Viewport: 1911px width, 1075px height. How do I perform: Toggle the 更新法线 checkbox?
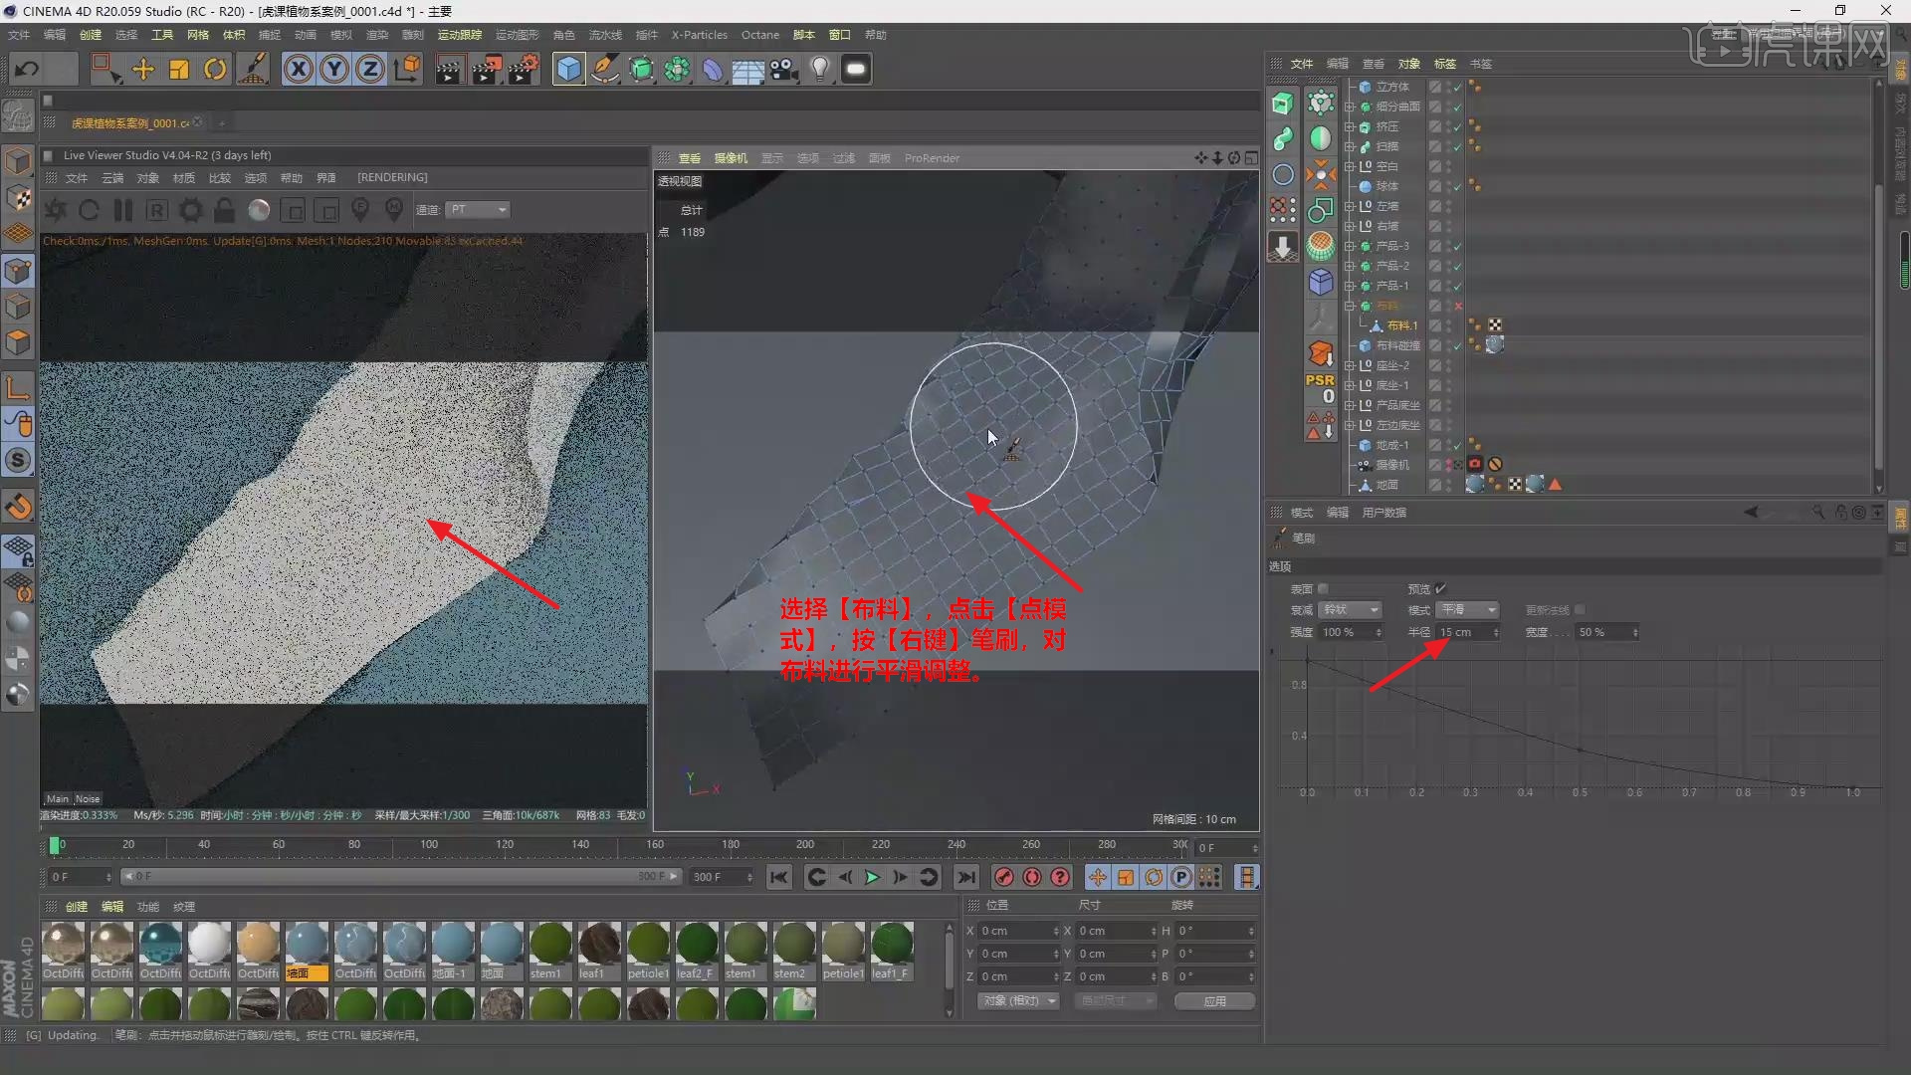tap(1580, 610)
